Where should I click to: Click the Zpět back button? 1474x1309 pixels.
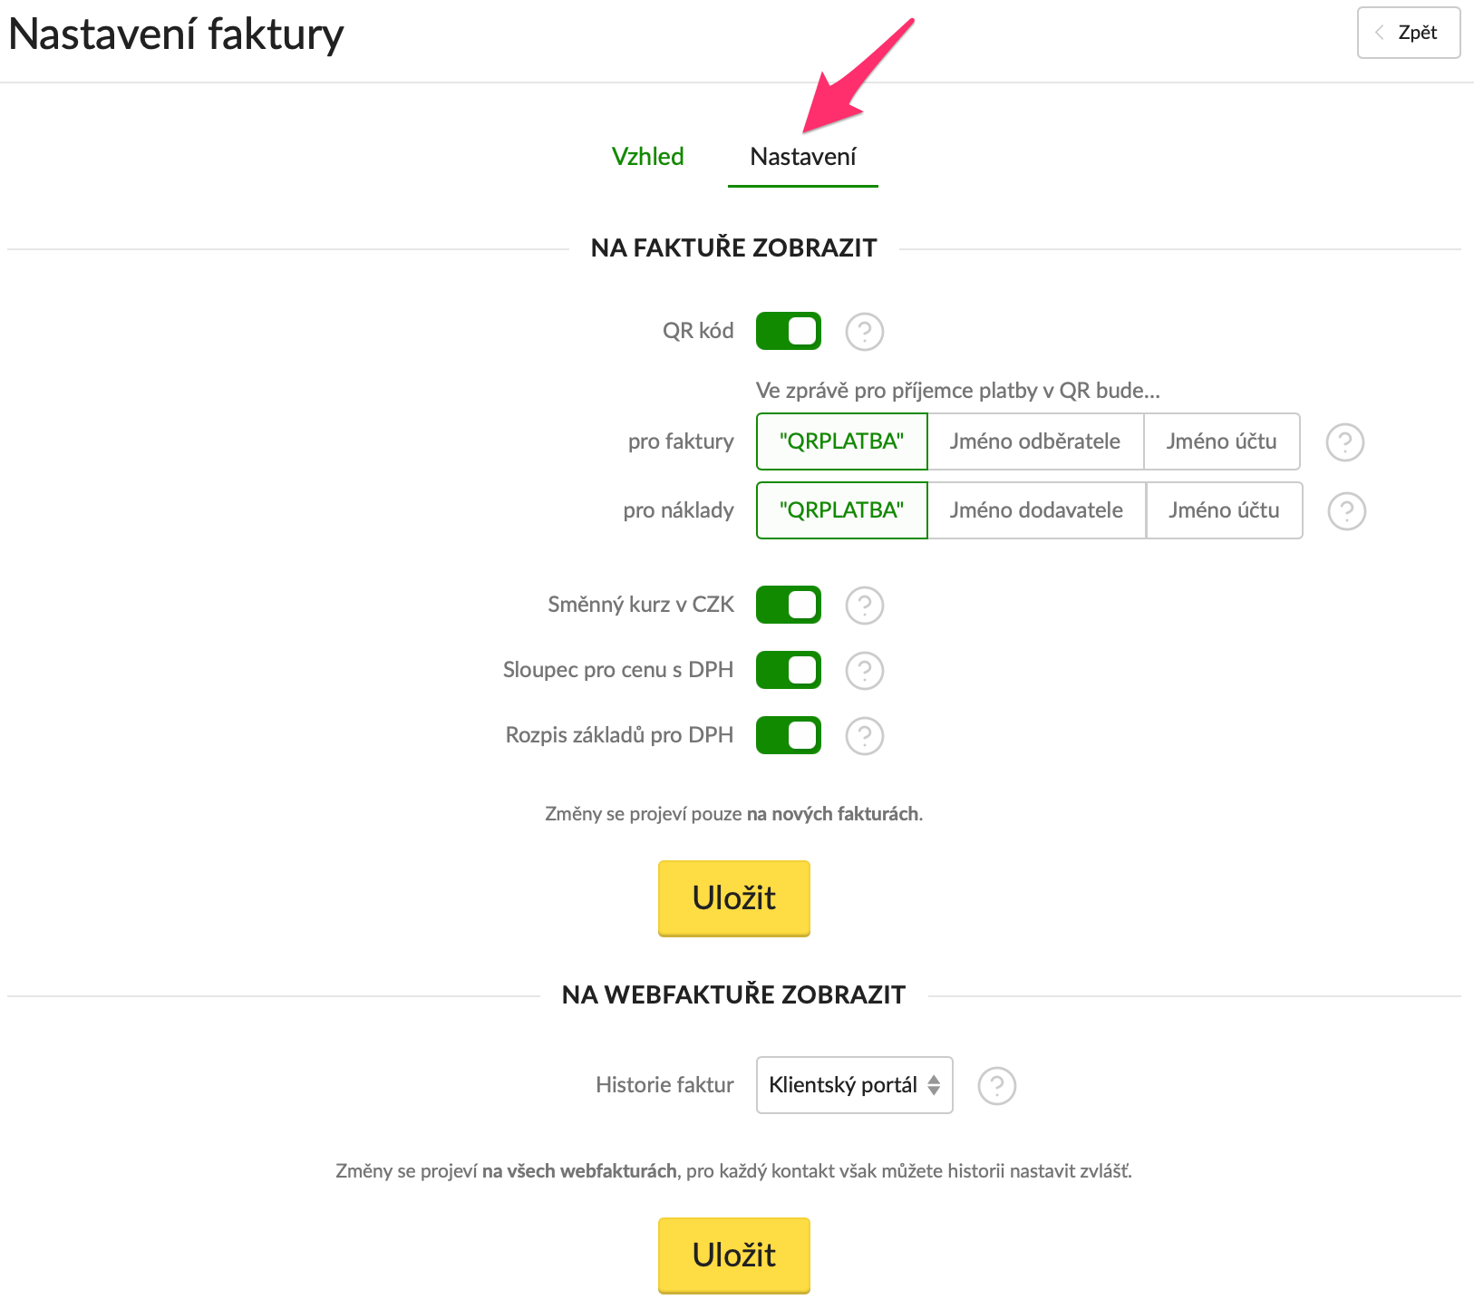pyautogui.click(x=1408, y=34)
